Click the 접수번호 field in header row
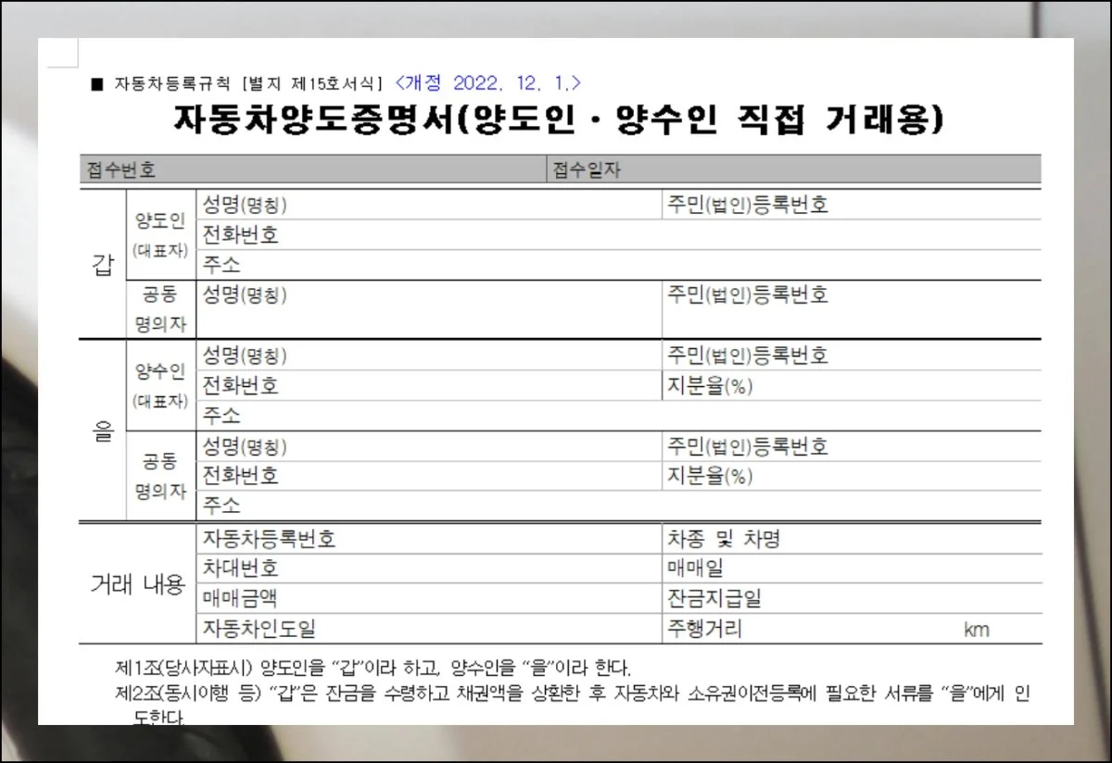 [315, 170]
